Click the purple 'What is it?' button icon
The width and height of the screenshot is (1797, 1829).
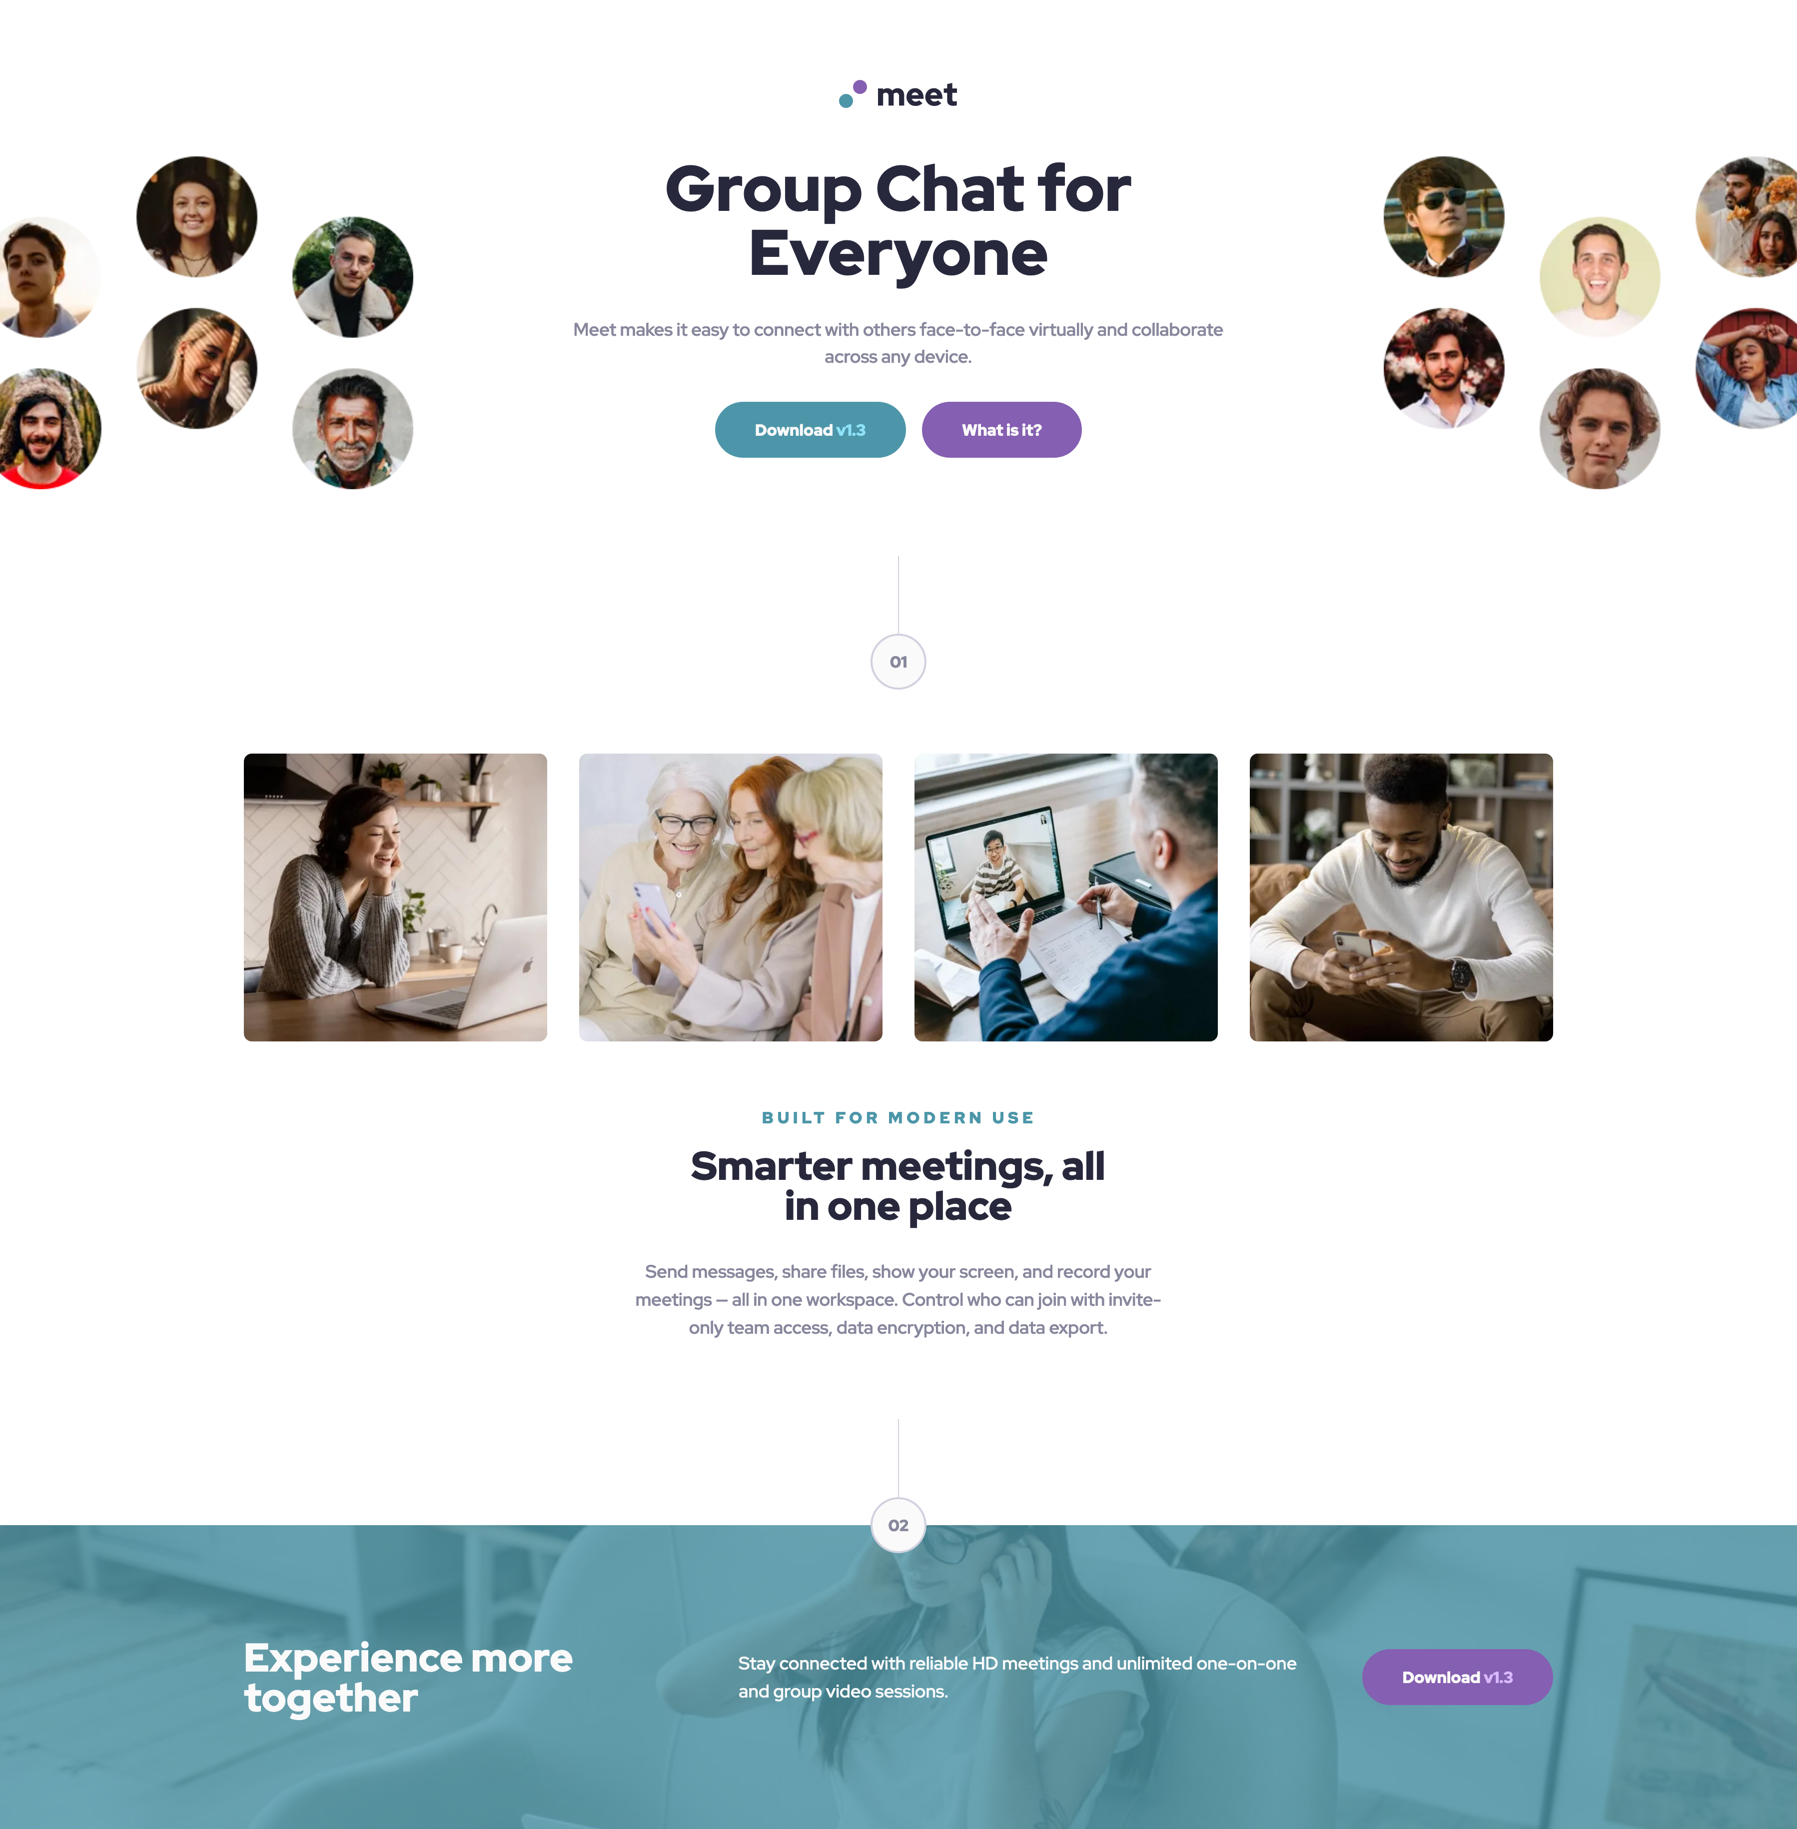pyautogui.click(x=999, y=430)
